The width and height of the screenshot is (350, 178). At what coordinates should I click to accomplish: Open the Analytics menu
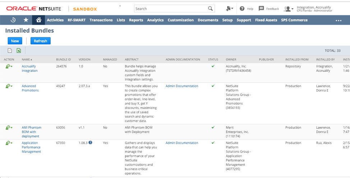(x=155, y=20)
